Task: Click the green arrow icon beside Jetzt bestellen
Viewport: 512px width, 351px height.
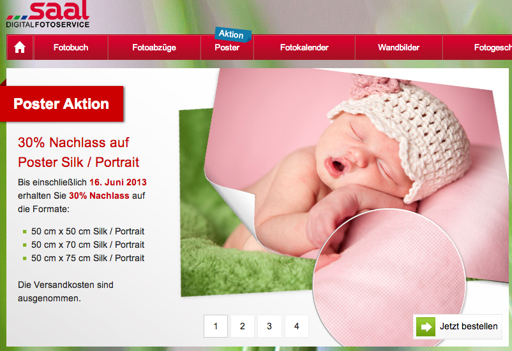Action: 426,327
